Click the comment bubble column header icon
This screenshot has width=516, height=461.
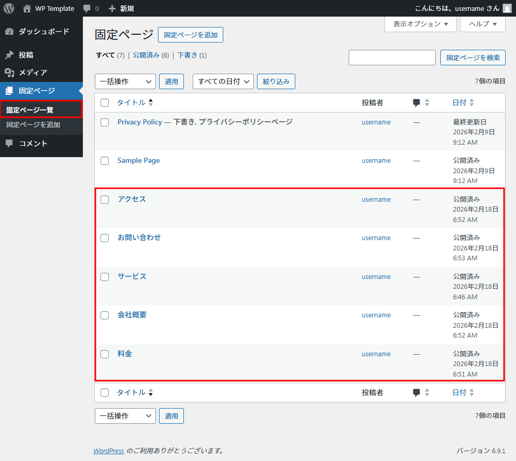[417, 103]
